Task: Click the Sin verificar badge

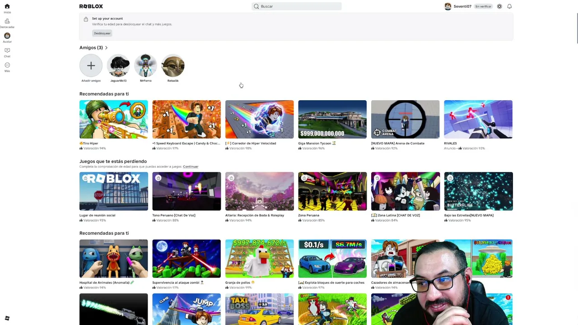Action: tap(483, 6)
